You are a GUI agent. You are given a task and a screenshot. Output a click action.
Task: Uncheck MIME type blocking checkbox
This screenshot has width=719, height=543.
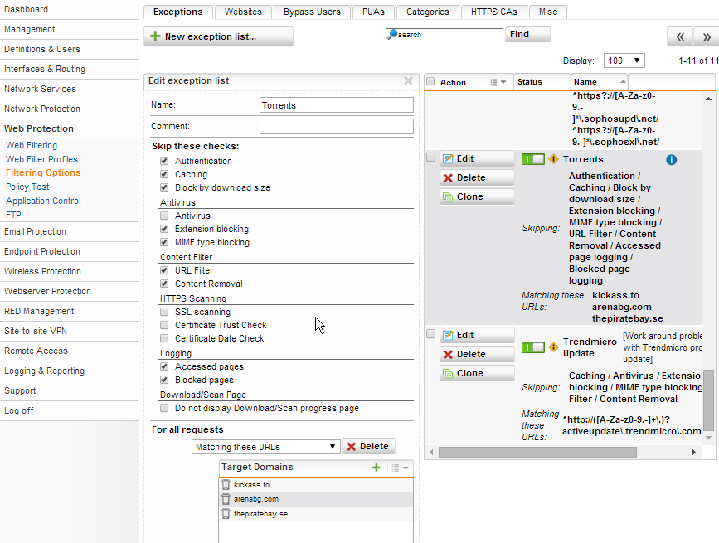click(164, 242)
